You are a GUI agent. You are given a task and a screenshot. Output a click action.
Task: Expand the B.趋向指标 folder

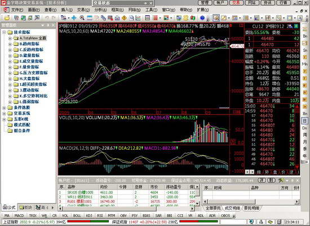pos(10,44)
